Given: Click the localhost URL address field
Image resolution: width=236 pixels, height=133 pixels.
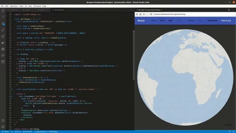Looking at the screenshot, I should coord(194,14).
